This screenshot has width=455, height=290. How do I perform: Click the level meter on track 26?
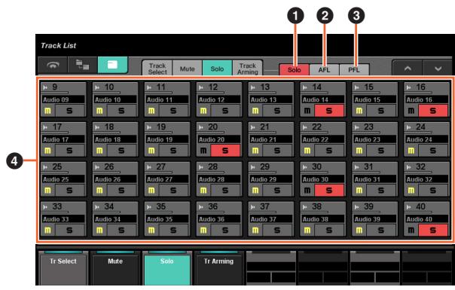(x=107, y=172)
